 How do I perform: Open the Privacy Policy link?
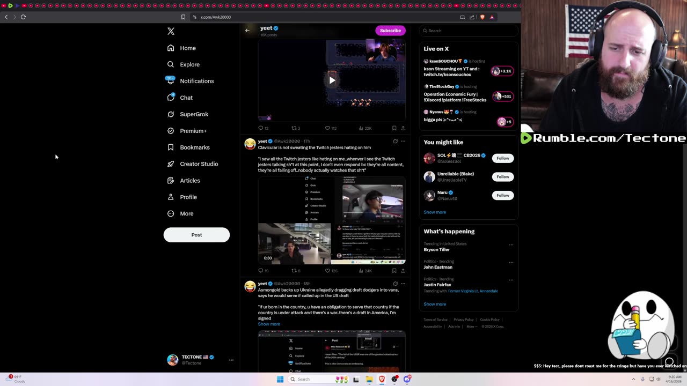coord(463,320)
